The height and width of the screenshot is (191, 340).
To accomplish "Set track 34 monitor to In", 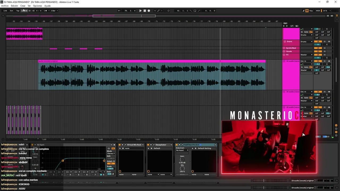I will [302, 98].
